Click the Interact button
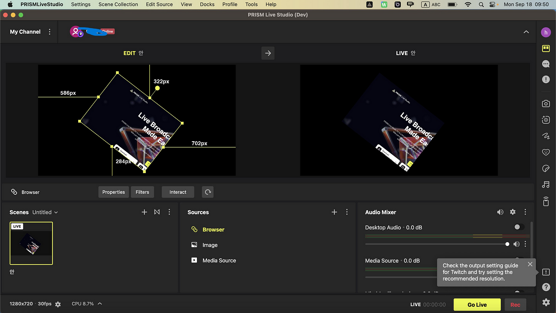 coord(178,192)
